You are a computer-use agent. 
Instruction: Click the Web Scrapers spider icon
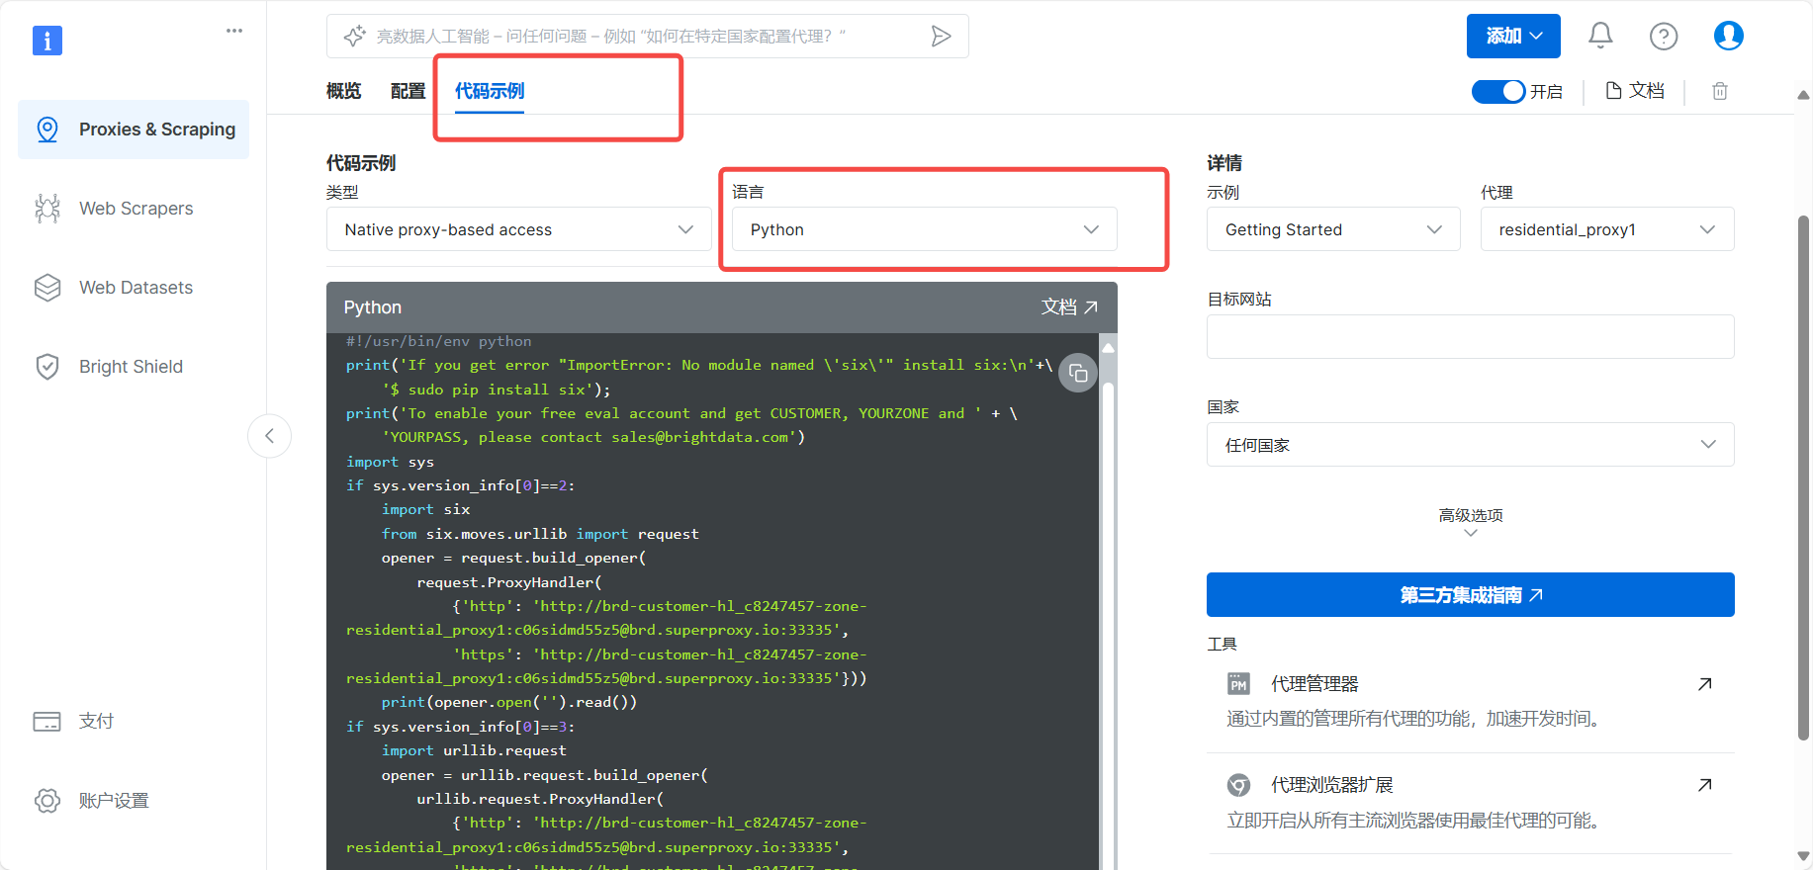pyautogui.click(x=47, y=209)
